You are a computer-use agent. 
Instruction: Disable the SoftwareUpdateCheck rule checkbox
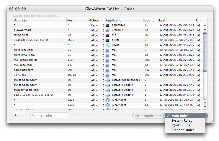pos(198,80)
